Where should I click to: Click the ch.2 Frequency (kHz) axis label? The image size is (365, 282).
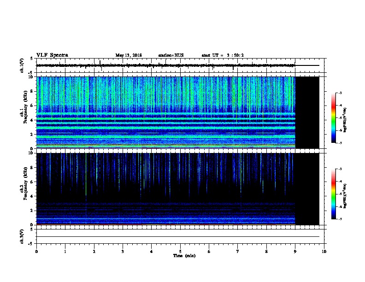pos(24,183)
